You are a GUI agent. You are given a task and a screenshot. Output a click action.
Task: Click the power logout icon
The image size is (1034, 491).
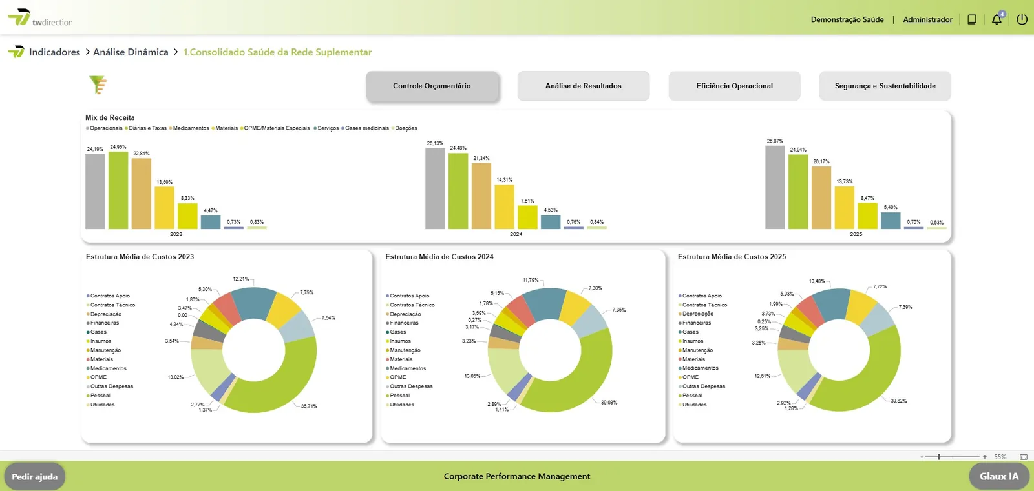[x=1022, y=19]
